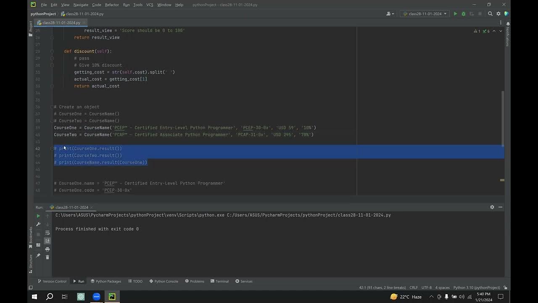Open the VCS menu
This screenshot has width=538, height=303.
150,5
